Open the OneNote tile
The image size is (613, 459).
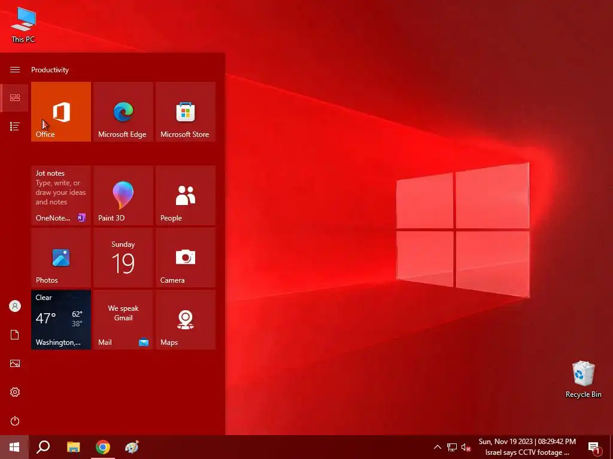[61, 195]
